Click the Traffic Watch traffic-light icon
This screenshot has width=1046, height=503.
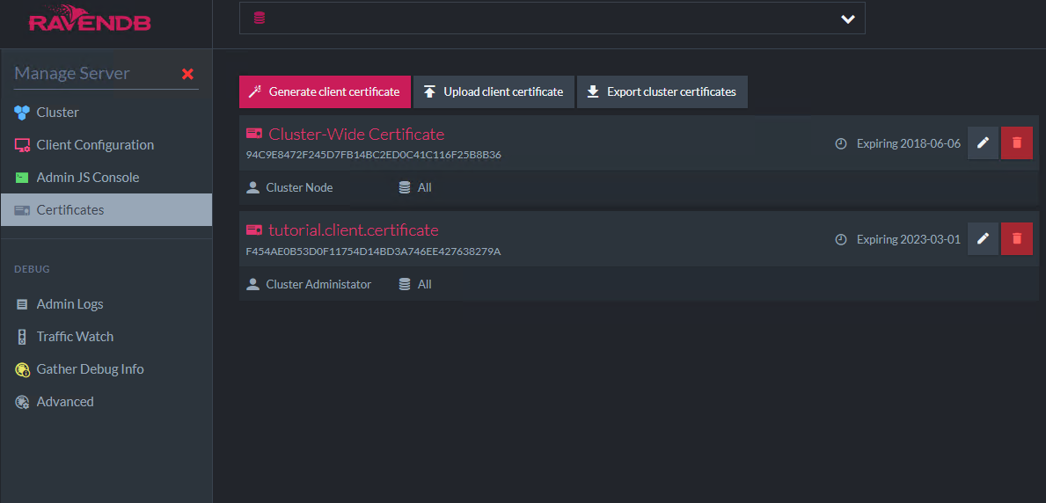point(22,337)
